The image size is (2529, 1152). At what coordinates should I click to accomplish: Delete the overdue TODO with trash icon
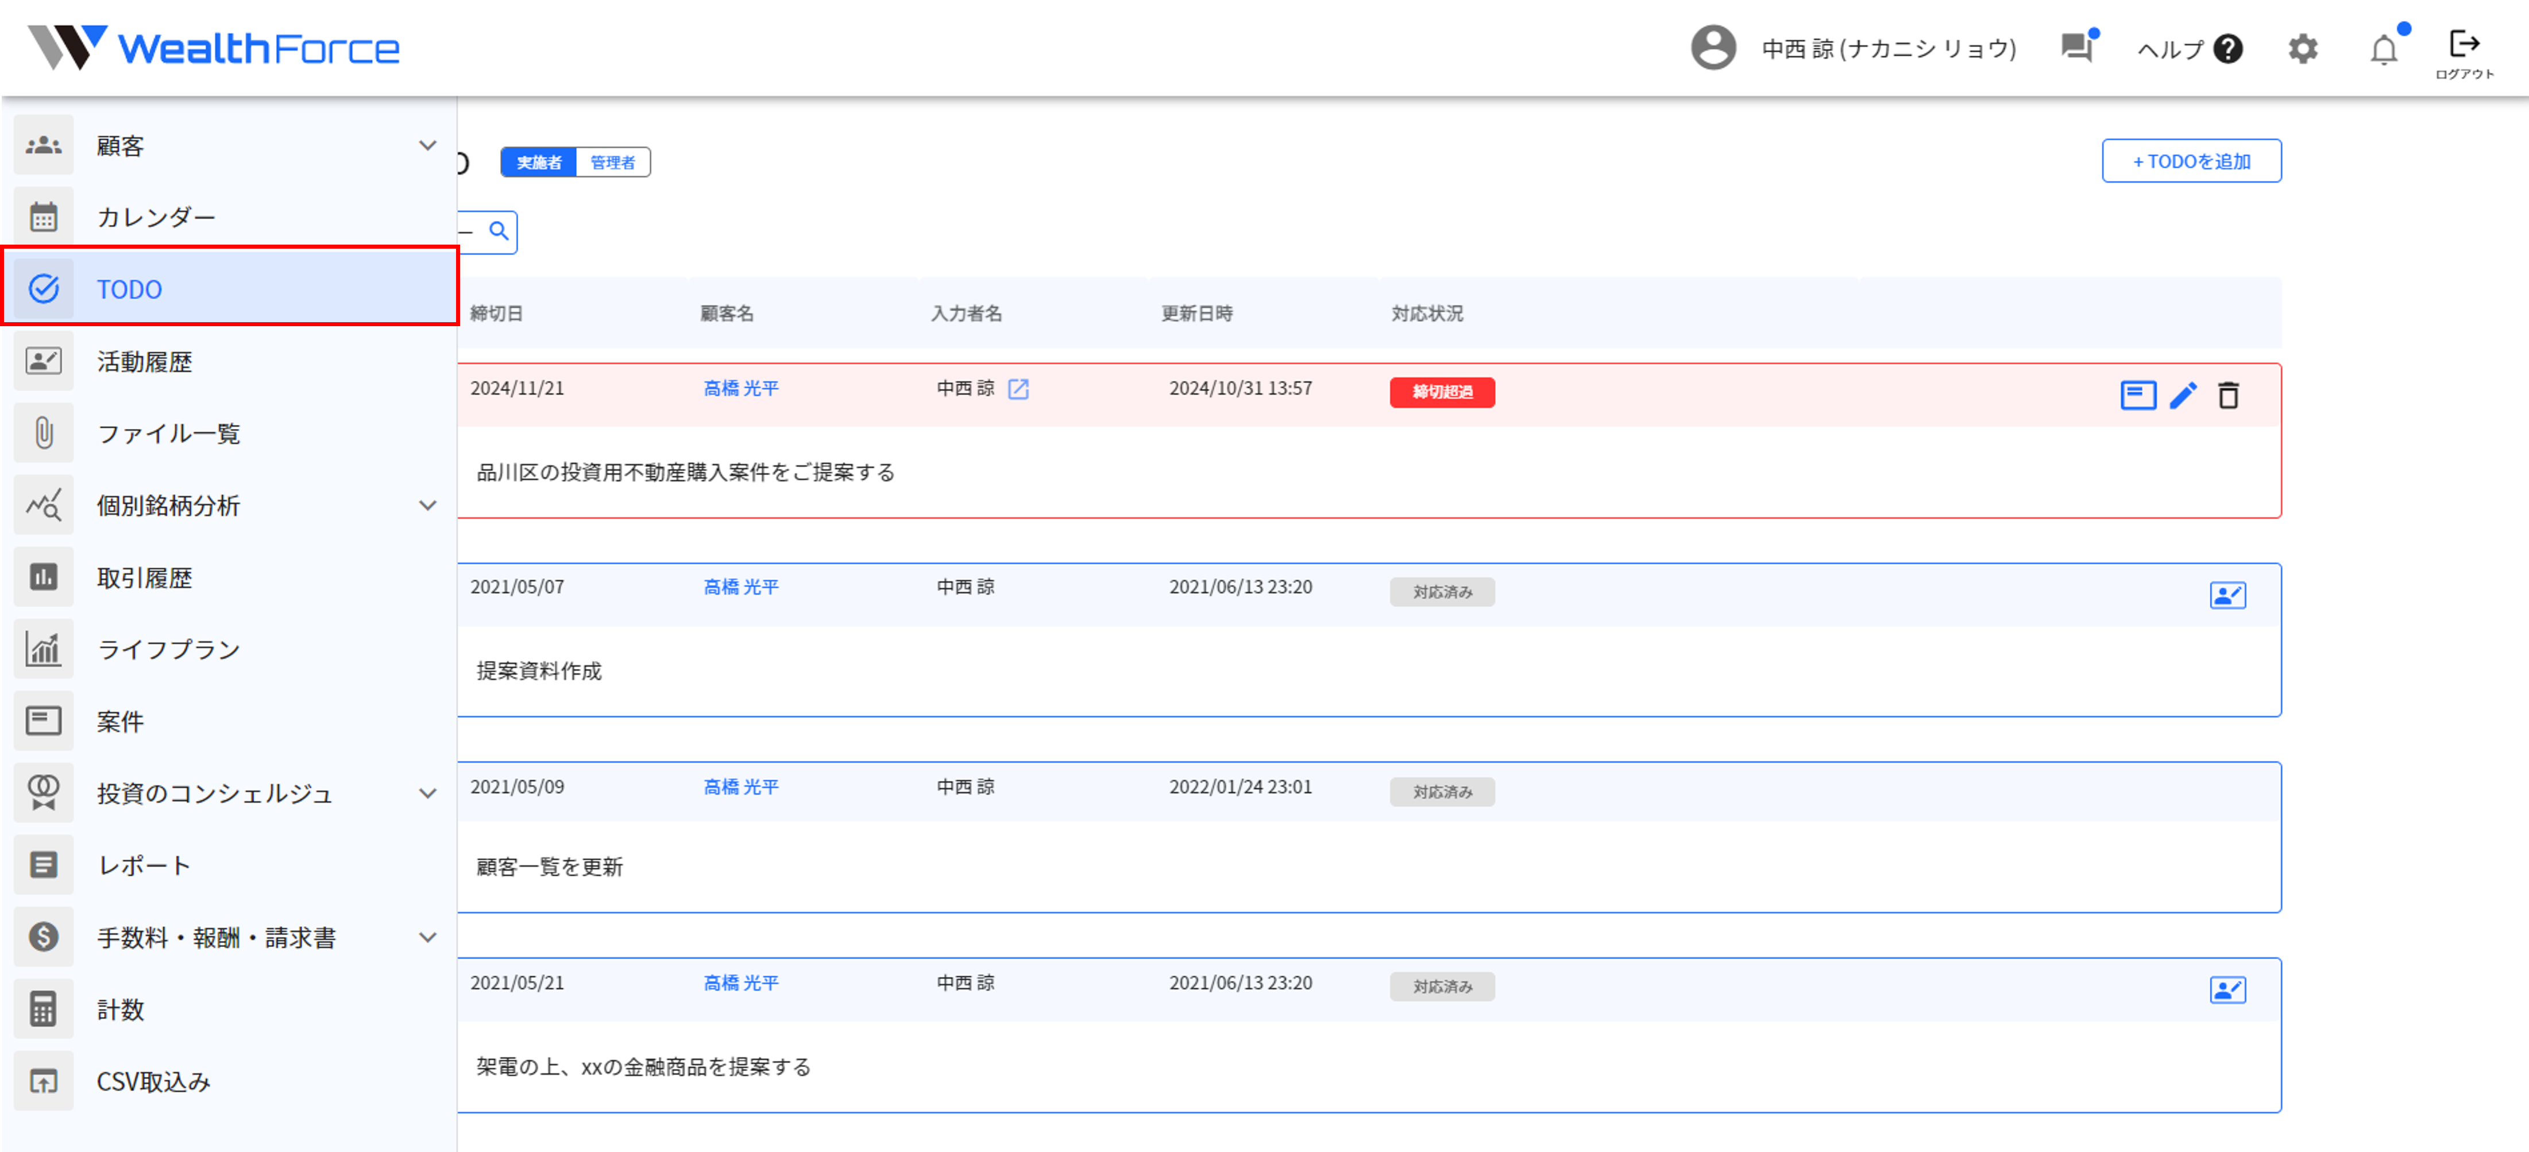click(x=2227, y=396)
